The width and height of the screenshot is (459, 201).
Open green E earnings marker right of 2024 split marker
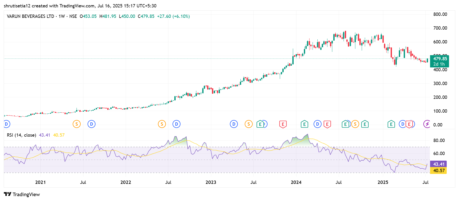pos(365,124)
